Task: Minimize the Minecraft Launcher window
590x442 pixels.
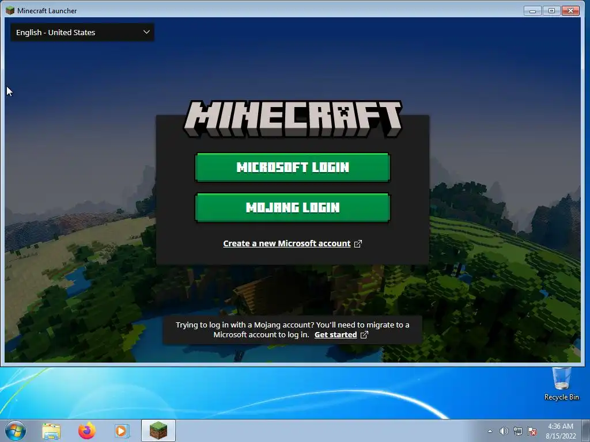Action: (x=532, y=10)
